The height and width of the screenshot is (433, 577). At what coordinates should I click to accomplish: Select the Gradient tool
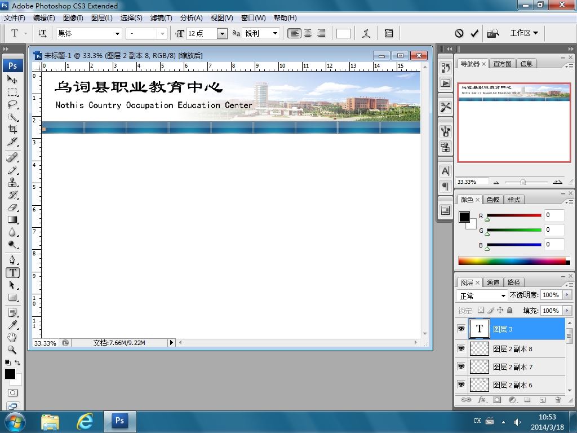click(12, 220)
